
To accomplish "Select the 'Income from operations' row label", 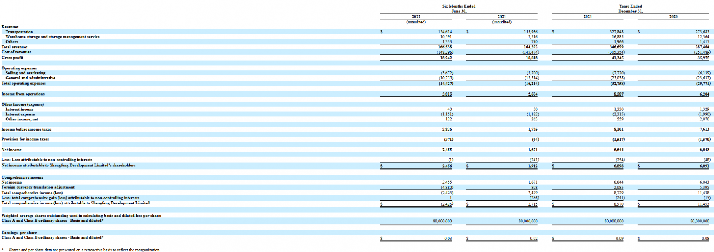I will (x=23, y=94).
